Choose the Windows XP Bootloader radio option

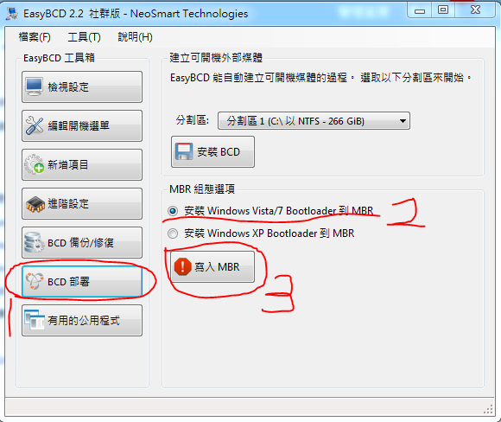173,233
